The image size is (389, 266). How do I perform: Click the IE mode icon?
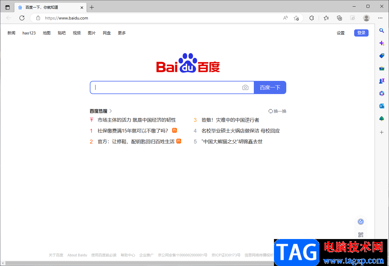tap(353, 18)
